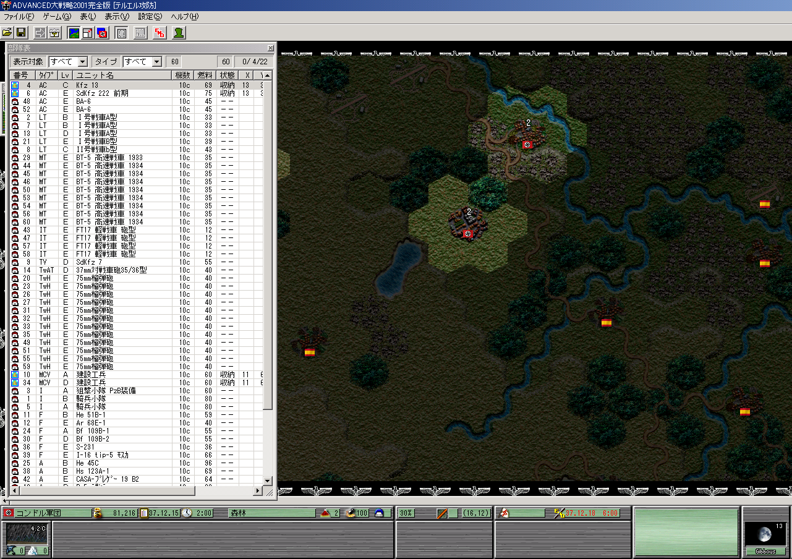The image size is (792, 559).
Task: Click the toolbar icon right of the grey arrow
Action: 54,32
